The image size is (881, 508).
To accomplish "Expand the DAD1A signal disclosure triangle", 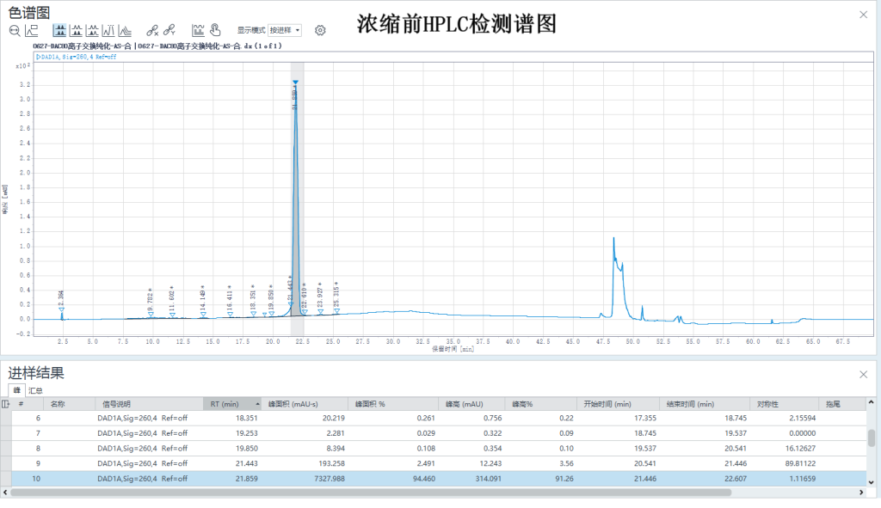I will (x=39, y=57).
